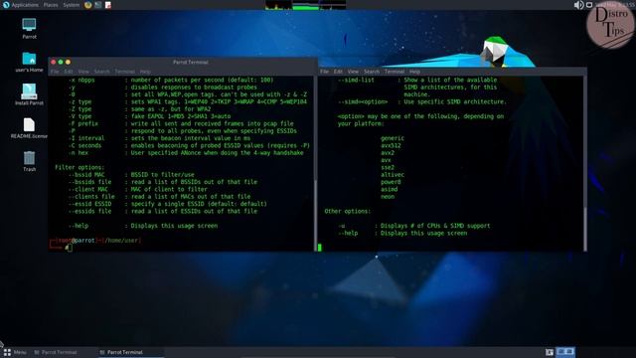Click the '--help' usage line in left terminal

click(x=143, y=226)
